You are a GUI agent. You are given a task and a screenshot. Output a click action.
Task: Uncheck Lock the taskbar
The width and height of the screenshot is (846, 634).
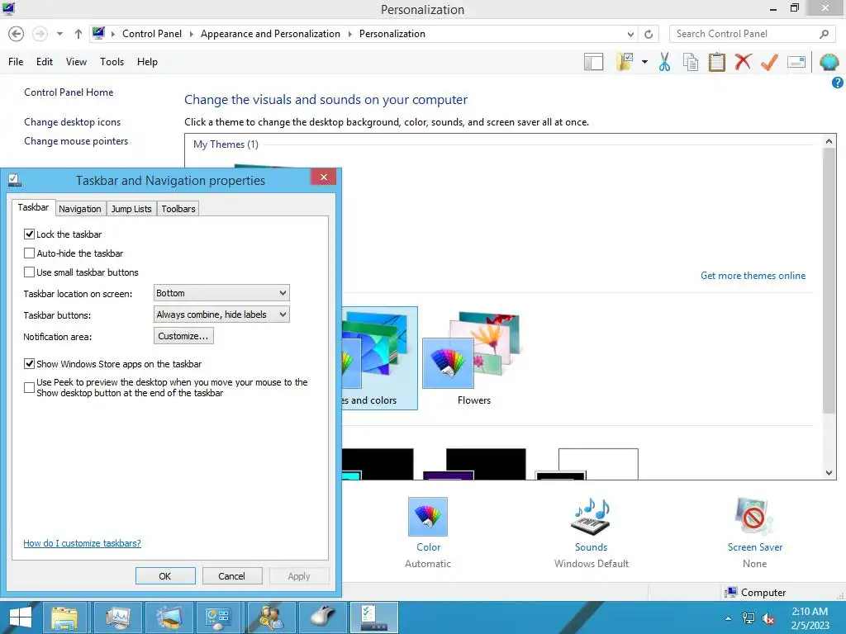coord(29,234)
